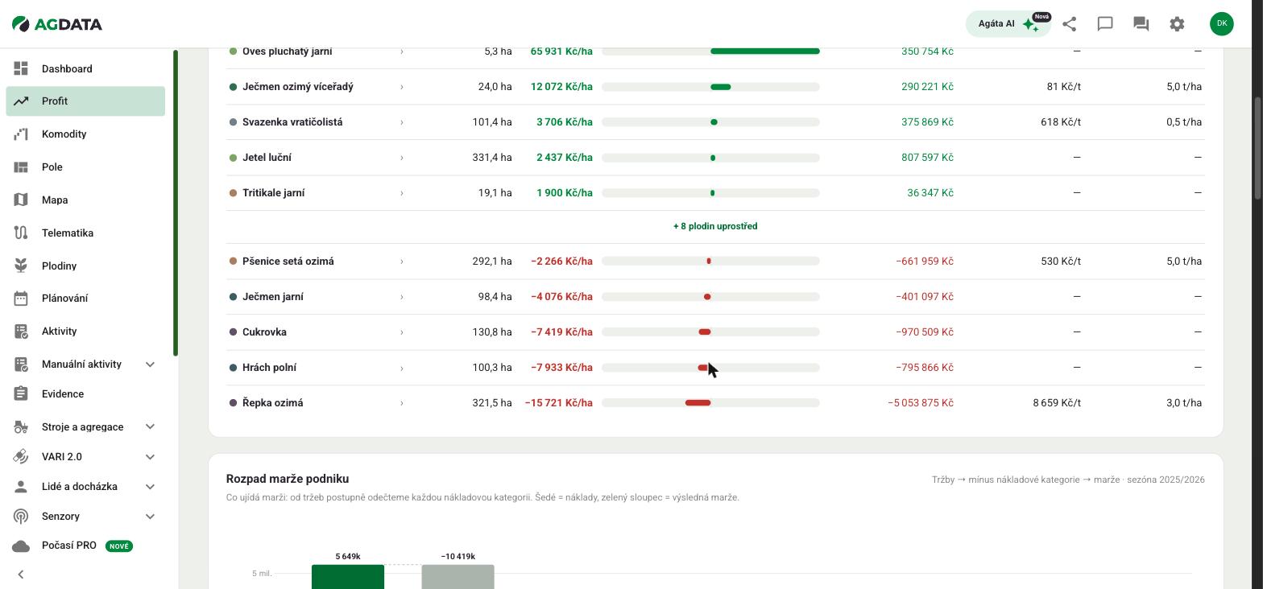The height and width of the screenshot is (589, 1263).
Task: Open Hrách polní crop row
Action: coord(715,368)
